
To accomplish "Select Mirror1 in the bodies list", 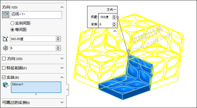I will (x=36, y=87).
